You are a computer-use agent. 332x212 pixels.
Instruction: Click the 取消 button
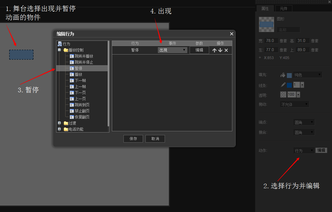click(155, 139)
